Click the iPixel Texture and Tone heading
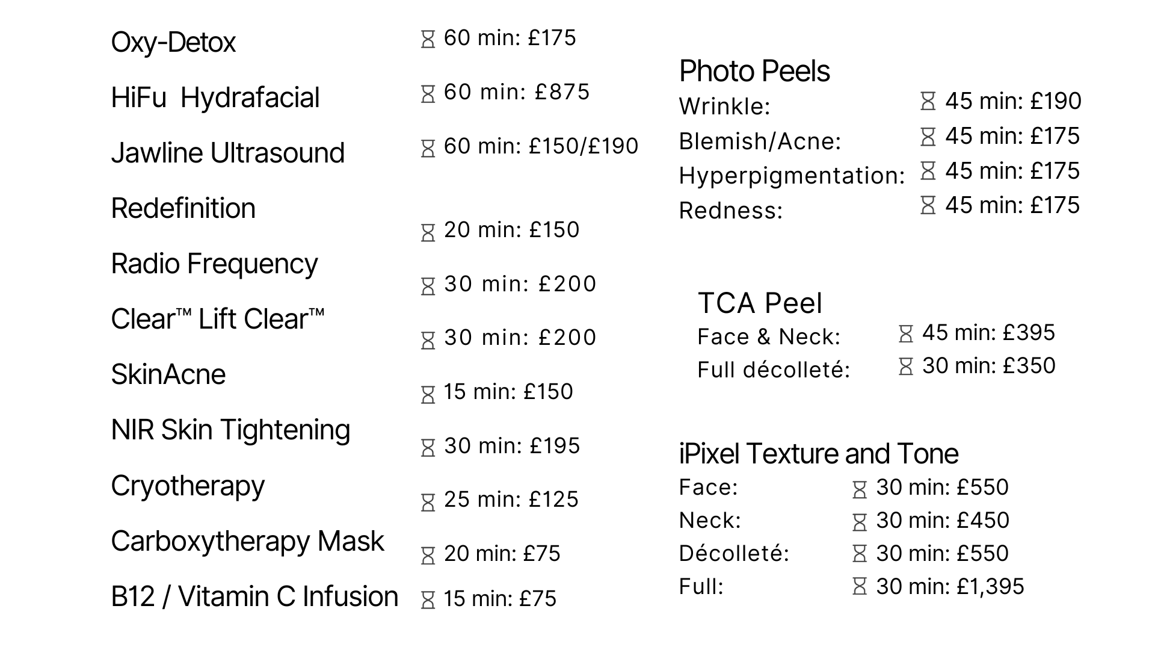The width and height of the screenshot is (1155, 650). click(819, 454)
